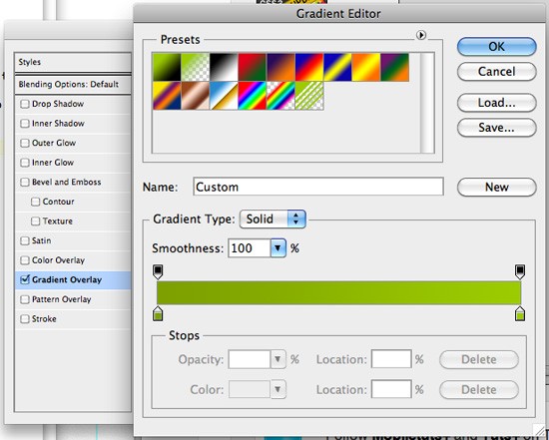Click the Opacity stop value field
This screenshot has width=549, height=440.
(x=249, y=359)
